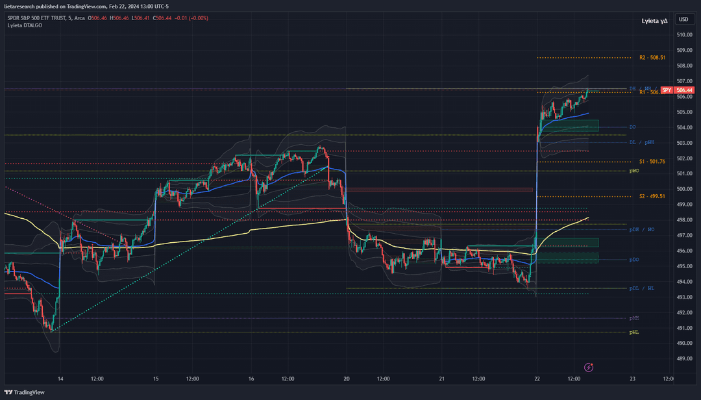The width and height of the screenshot is (701, 400).
Task: Click the Lyieta DTALGO indicator label
Action: point(25,25)
